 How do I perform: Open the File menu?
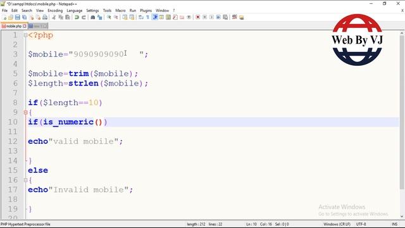pos(4,11)
